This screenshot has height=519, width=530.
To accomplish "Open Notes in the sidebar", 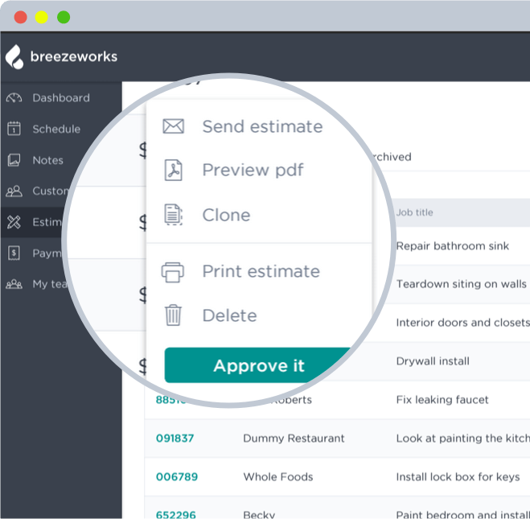I will coord(48,160).
